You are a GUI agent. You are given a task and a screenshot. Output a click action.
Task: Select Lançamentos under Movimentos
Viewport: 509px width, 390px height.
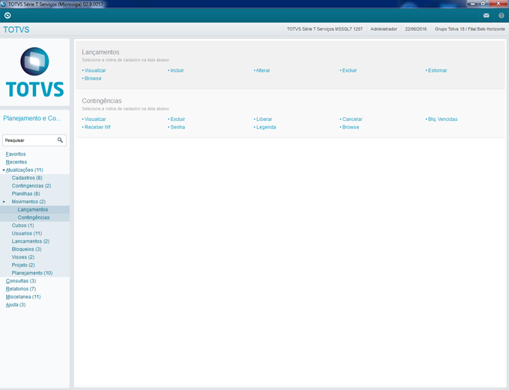(33, 210)
